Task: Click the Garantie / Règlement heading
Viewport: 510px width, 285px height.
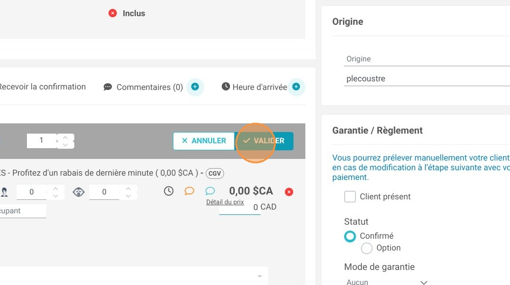Action: [378, 130]
